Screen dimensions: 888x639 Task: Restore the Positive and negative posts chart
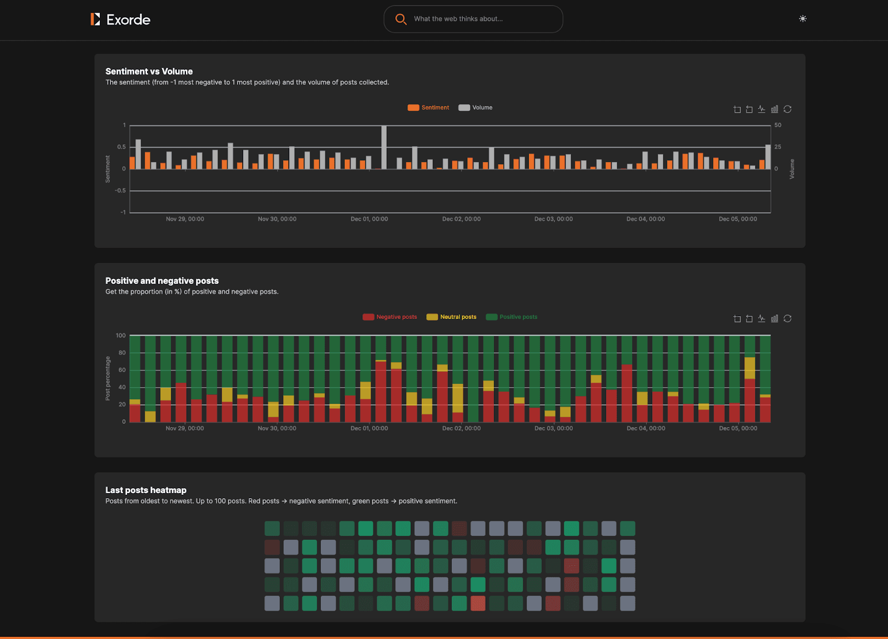coord(787,318)
